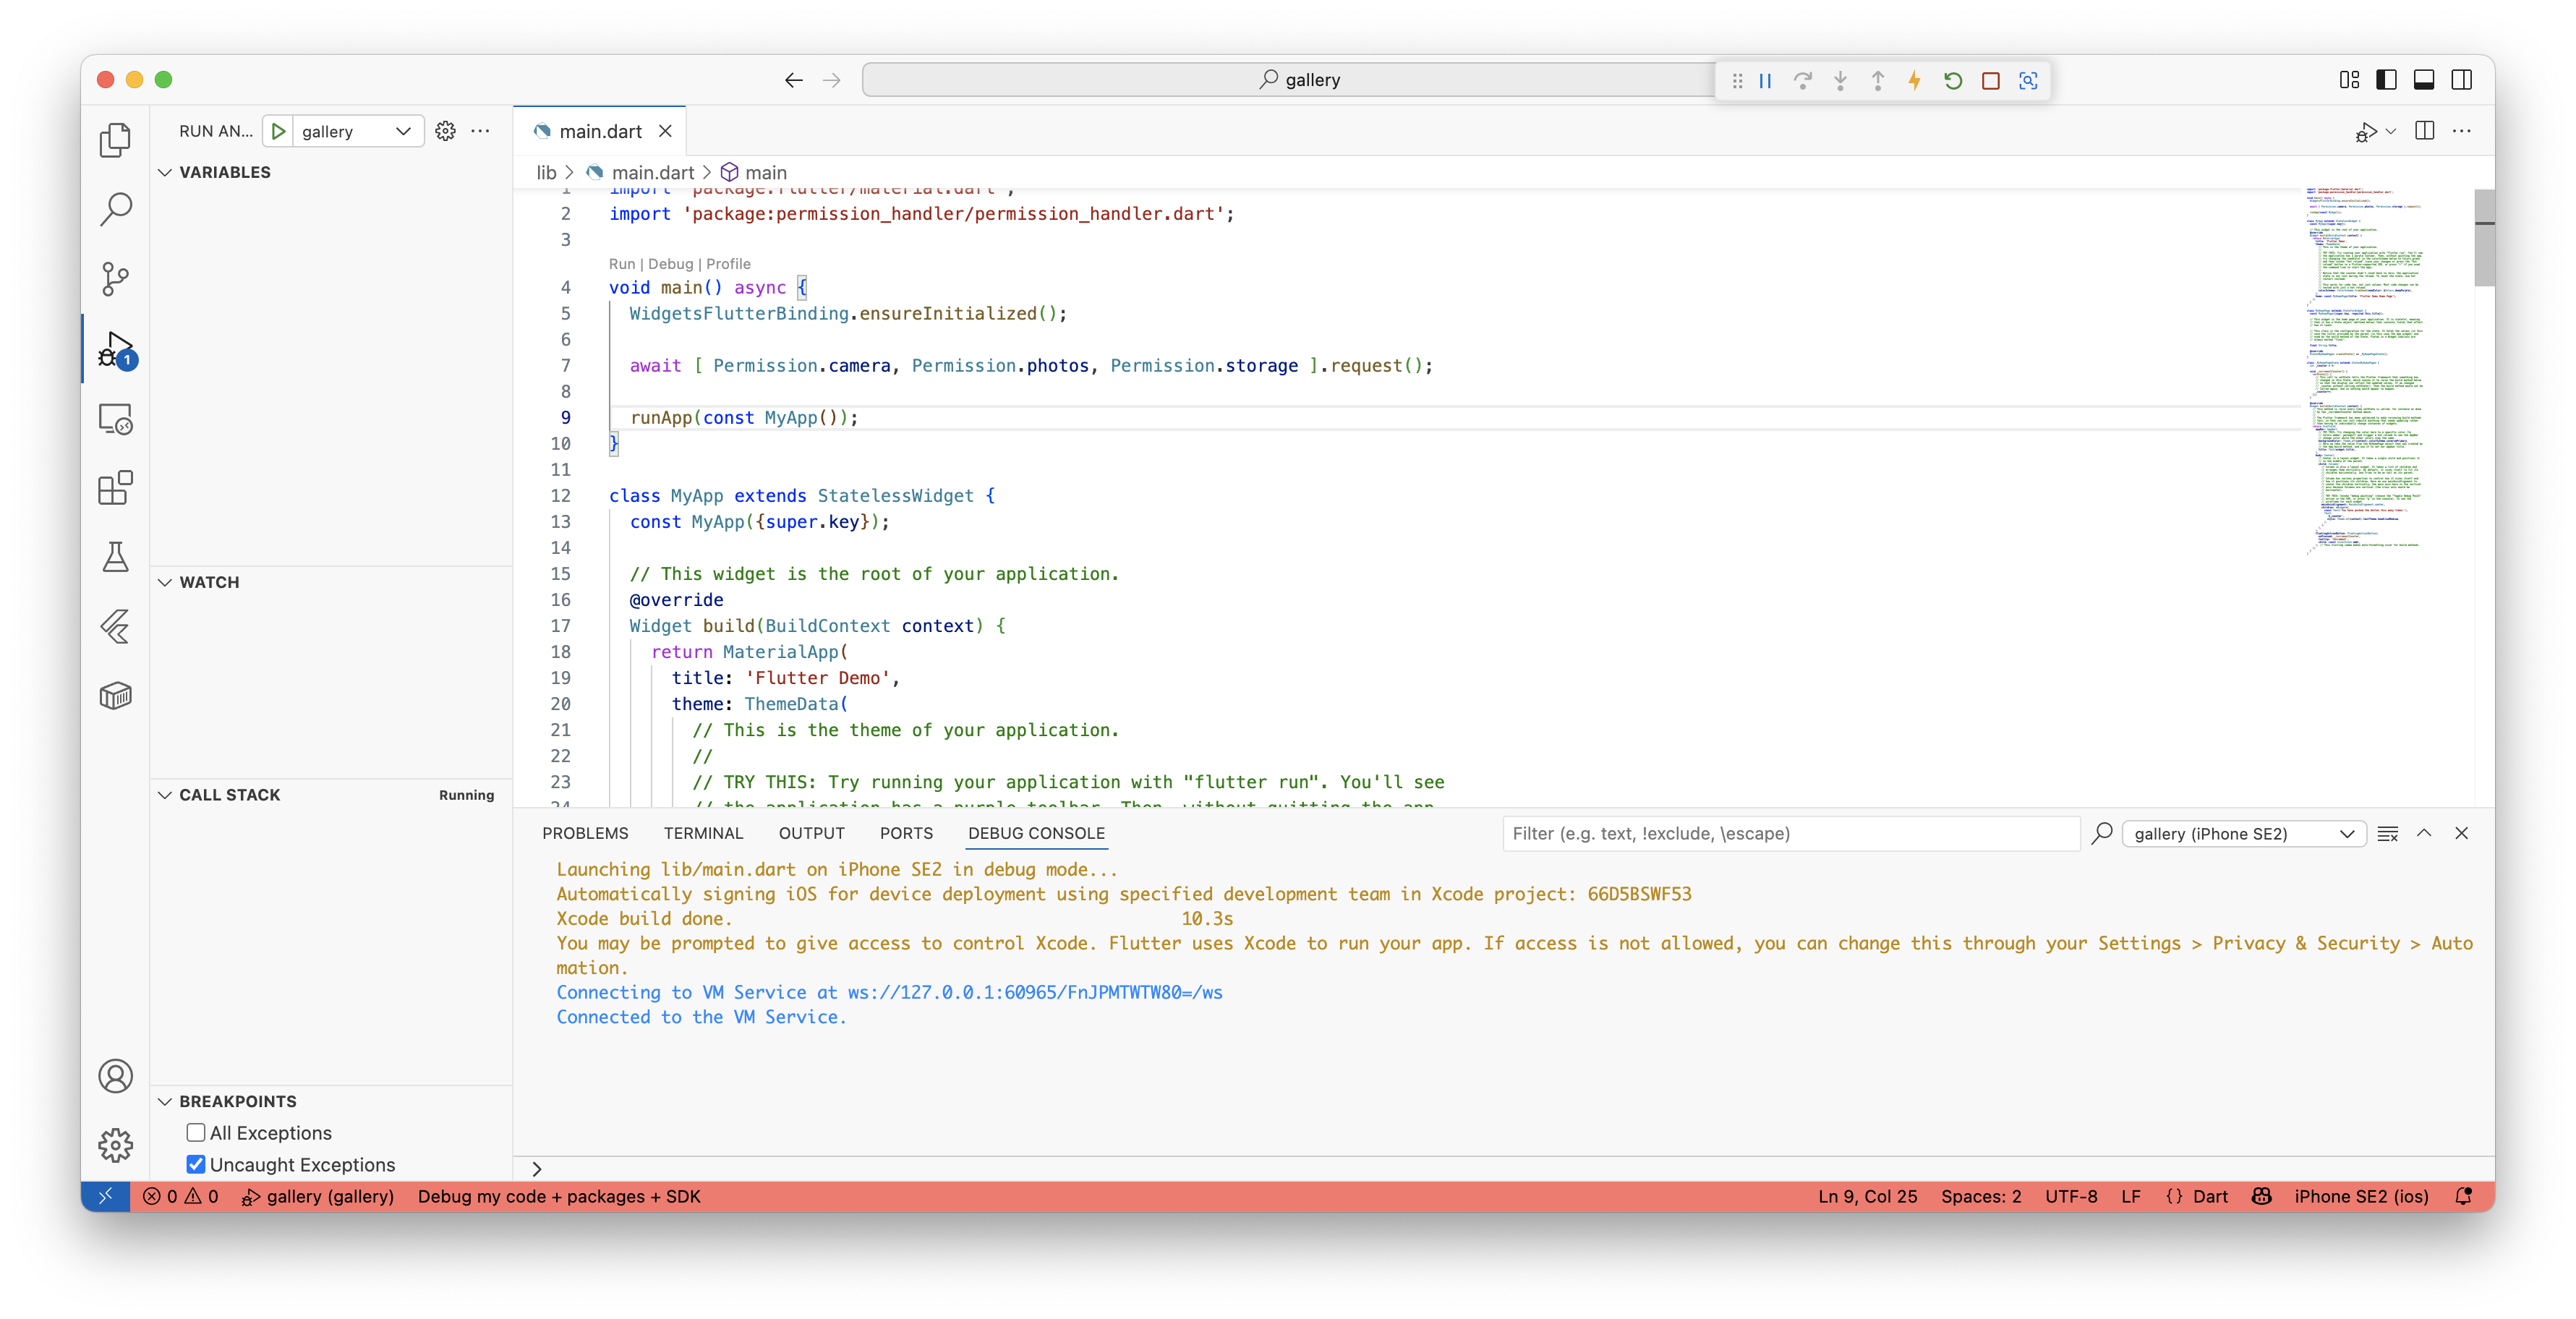Open iPhone SE2 (ios) device selector in status bar

(x=2361, y=1196)
